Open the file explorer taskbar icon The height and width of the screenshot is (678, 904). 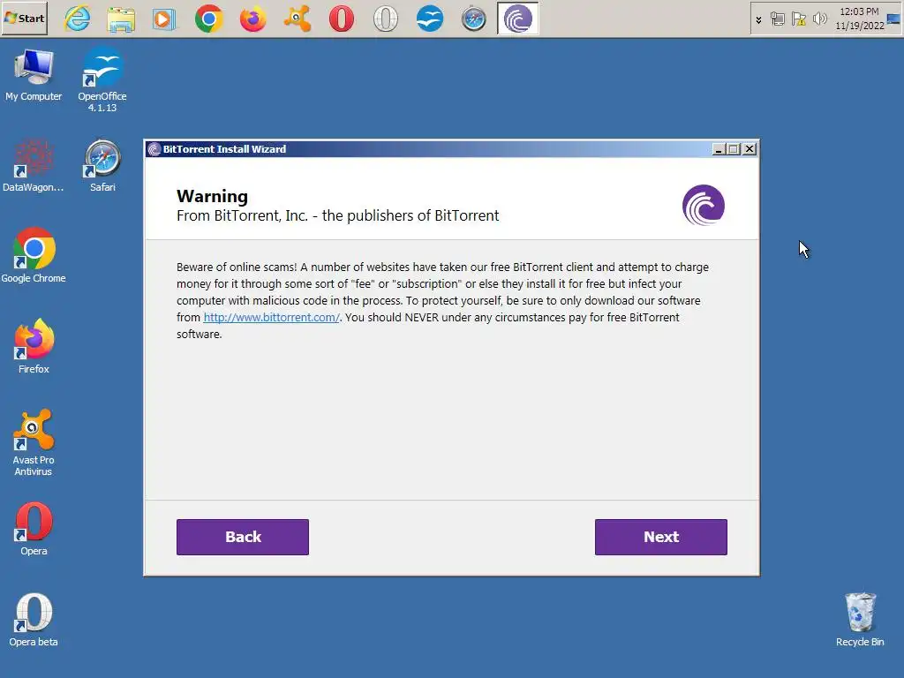point(121,19)
